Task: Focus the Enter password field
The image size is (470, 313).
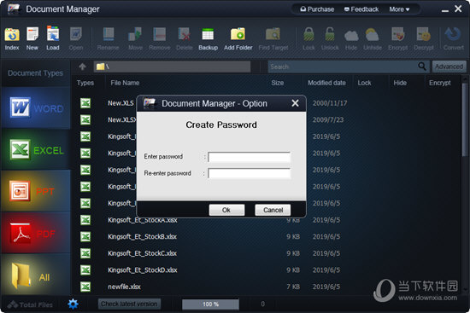Action: coord(249,157)
